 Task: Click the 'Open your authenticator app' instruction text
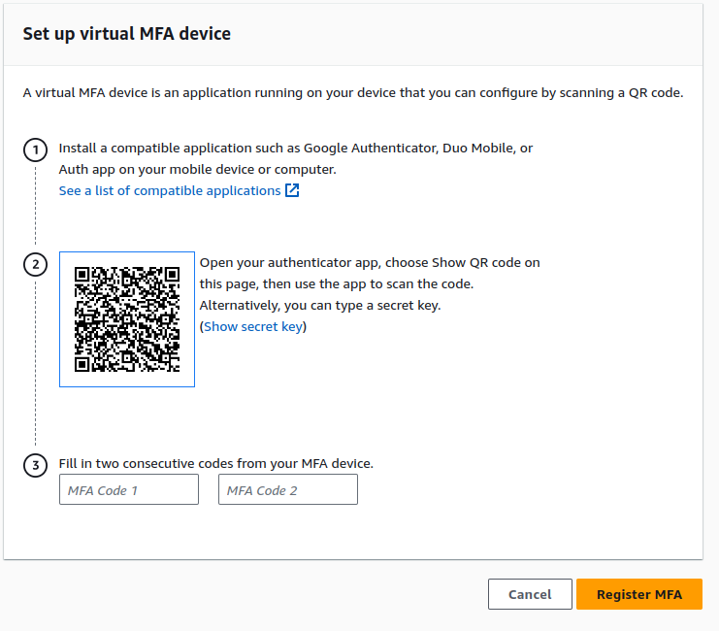370,263
